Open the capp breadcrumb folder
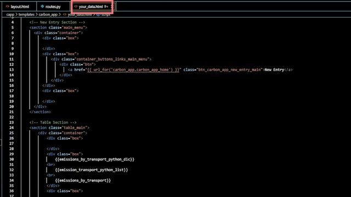Image resolution: width=351 pixels, height=197 pixels. [x=10, y=15]
